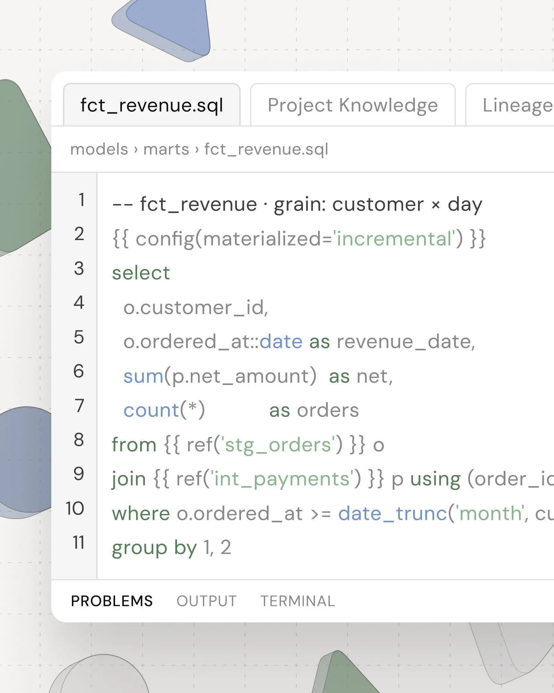Click 'count' function on line 7
554x693 pixels.
tap(151, 410)
